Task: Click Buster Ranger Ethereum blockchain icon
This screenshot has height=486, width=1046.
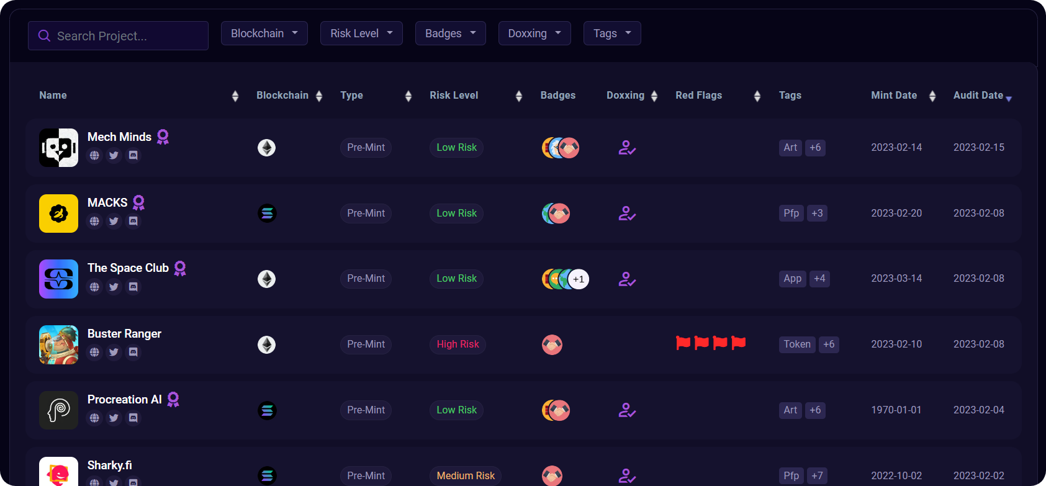Action: tap(267, 344)
